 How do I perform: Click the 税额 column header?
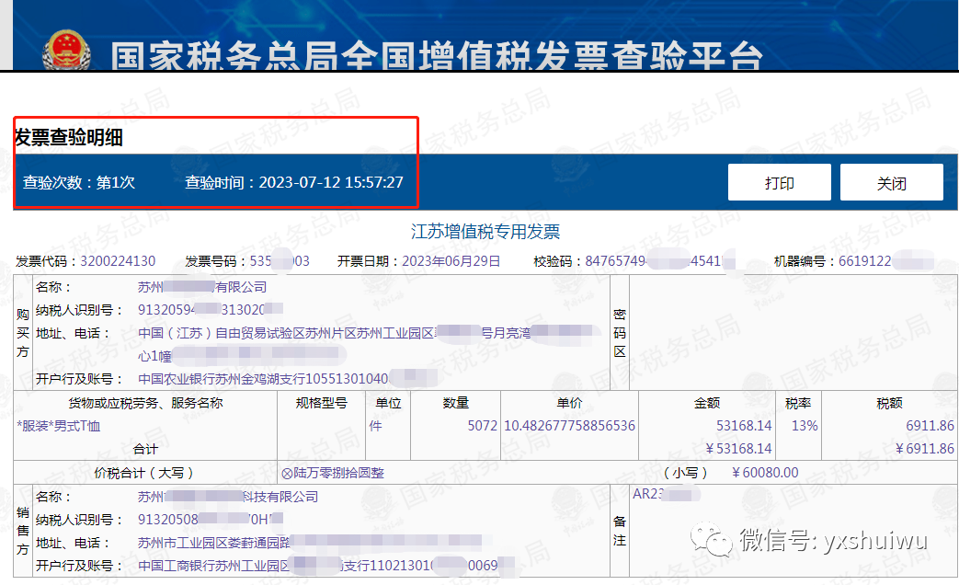coord(889,403)
